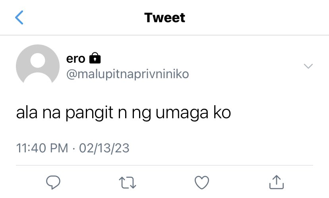Viewport: 329px width, 198px height.
Task: Go back using the blue arrow
Action: (x=19, y=17)
